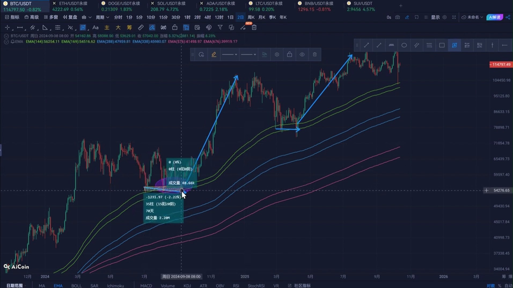
Task: Click the share icon beside AI解读
Action: click(x=508, y=17)
